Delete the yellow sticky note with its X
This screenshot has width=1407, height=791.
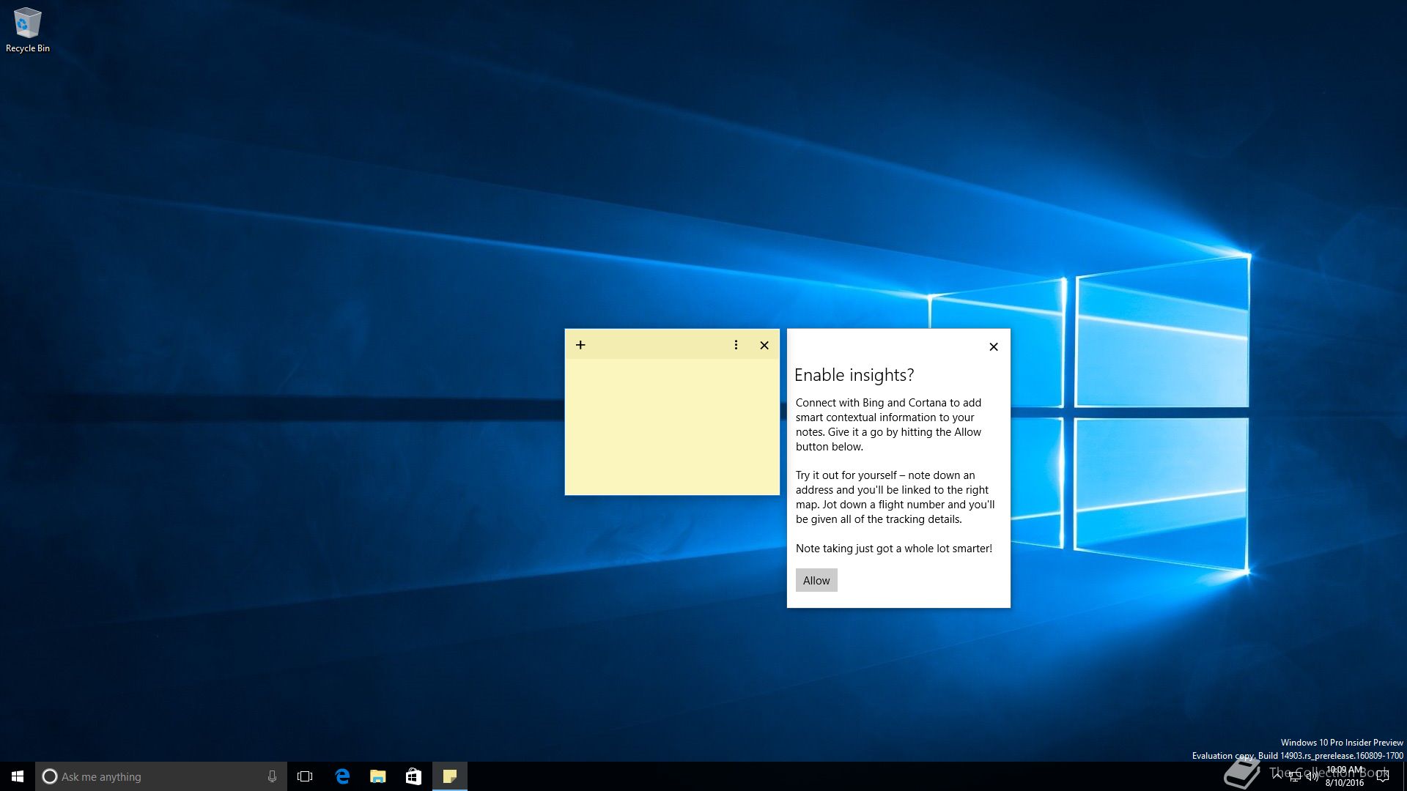pos(764,345)
